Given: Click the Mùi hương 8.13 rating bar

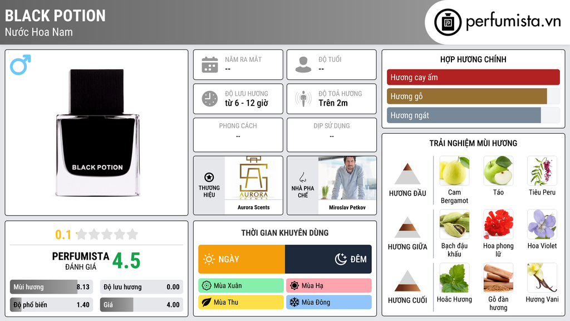Looking at the screenshot, I should (x=51, y=287).
